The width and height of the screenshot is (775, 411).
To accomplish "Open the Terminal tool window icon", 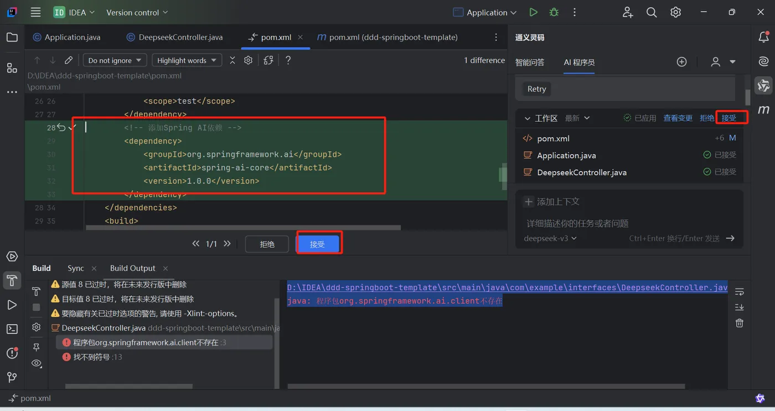I will (12, 329).
